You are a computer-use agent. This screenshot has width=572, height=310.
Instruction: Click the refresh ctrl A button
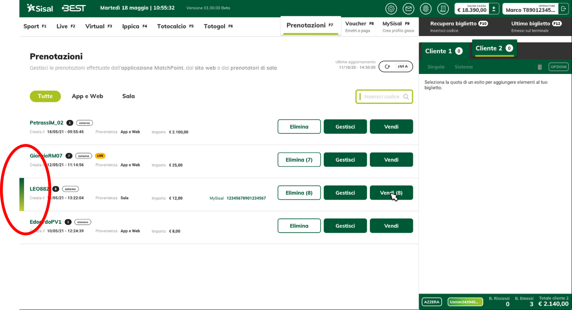[x=396, y=67]
